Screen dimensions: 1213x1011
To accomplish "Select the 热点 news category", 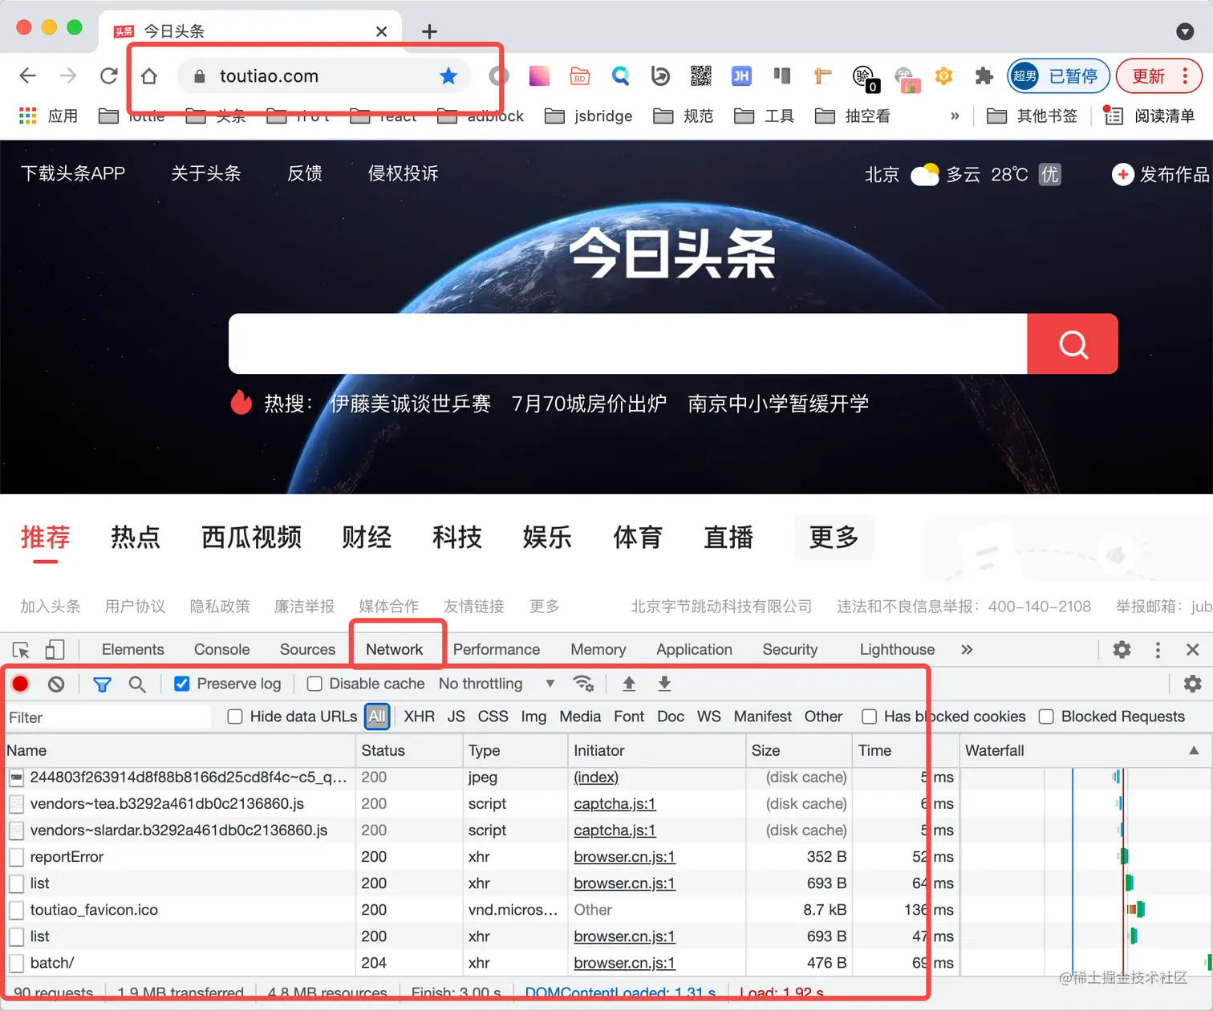I will (136, 537).
